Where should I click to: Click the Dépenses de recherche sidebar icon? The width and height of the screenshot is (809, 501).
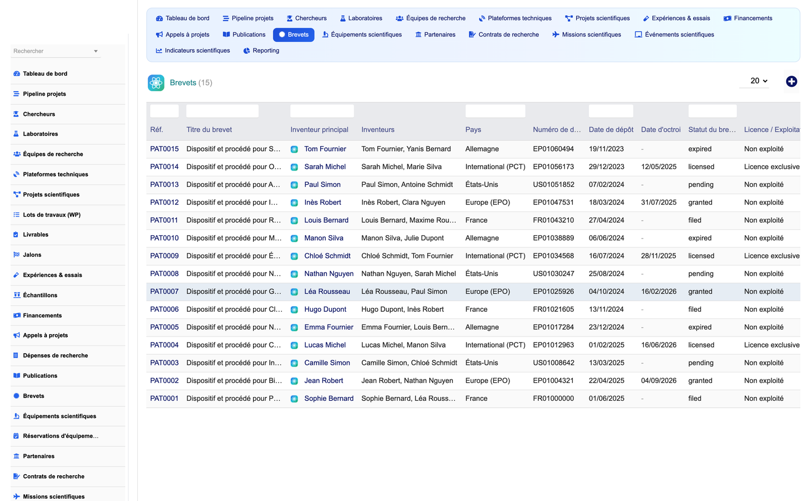click(x=17, y=355)
